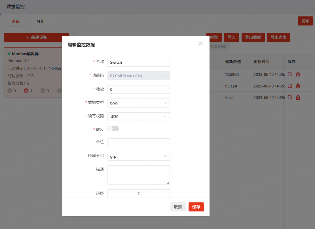Click the 保存 button
This screenshot has height=229, width=315.
point(196,207)
